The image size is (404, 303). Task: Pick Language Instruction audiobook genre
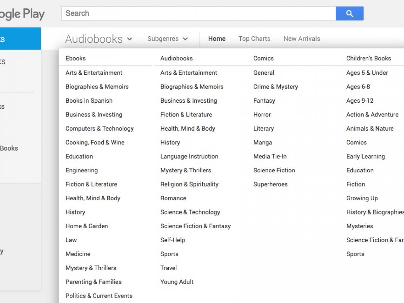click(x=189, y=157)
